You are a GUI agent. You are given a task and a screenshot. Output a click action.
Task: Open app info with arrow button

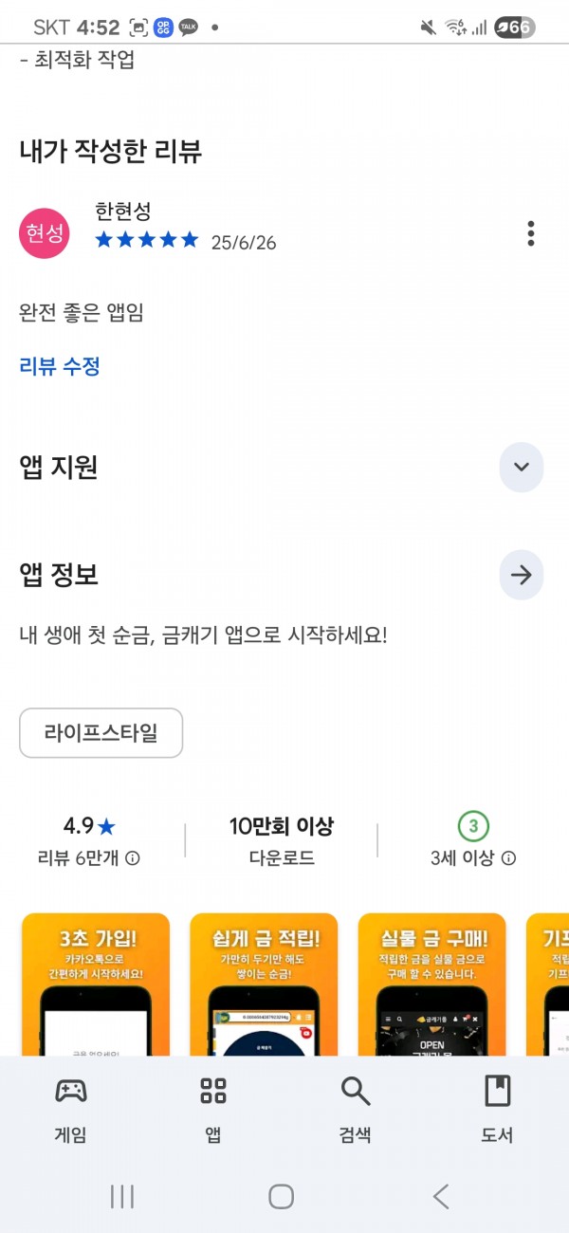(521, 575)
